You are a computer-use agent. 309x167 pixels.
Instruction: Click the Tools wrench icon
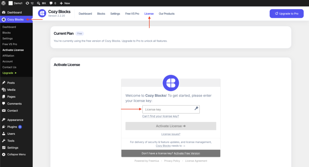[x=4, y=141]
